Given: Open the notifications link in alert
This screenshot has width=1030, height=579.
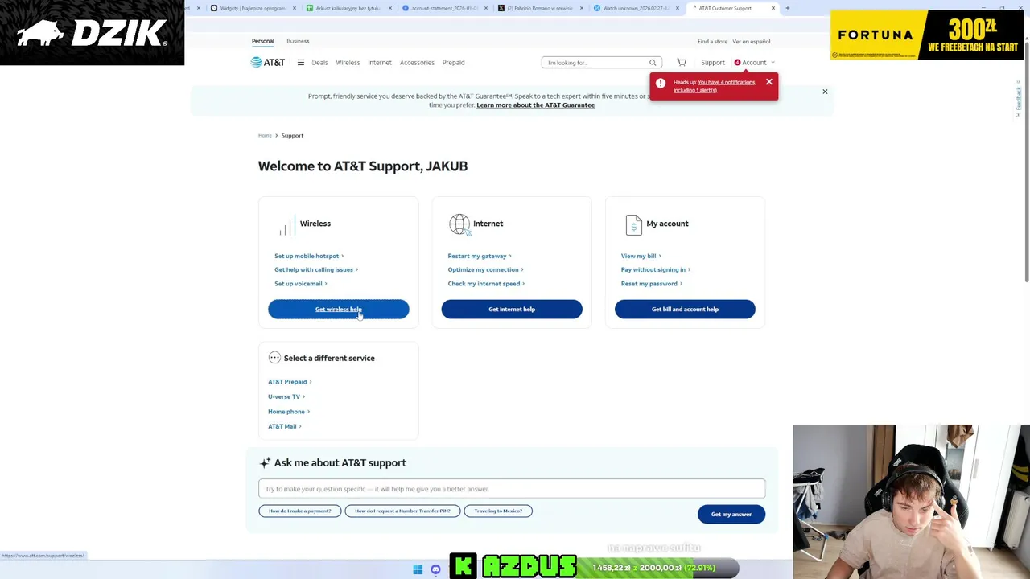Looking at the screenshot, I should click(715, 86).
